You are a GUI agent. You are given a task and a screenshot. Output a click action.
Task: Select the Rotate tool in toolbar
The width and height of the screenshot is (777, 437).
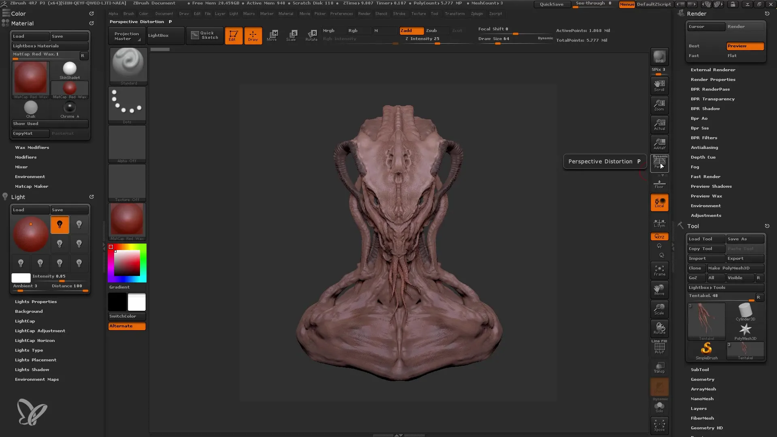(x=311, y=35)
